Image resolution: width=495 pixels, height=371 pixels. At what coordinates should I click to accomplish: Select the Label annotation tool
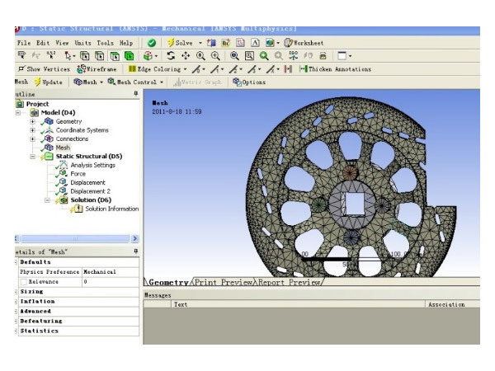point(21,55)
